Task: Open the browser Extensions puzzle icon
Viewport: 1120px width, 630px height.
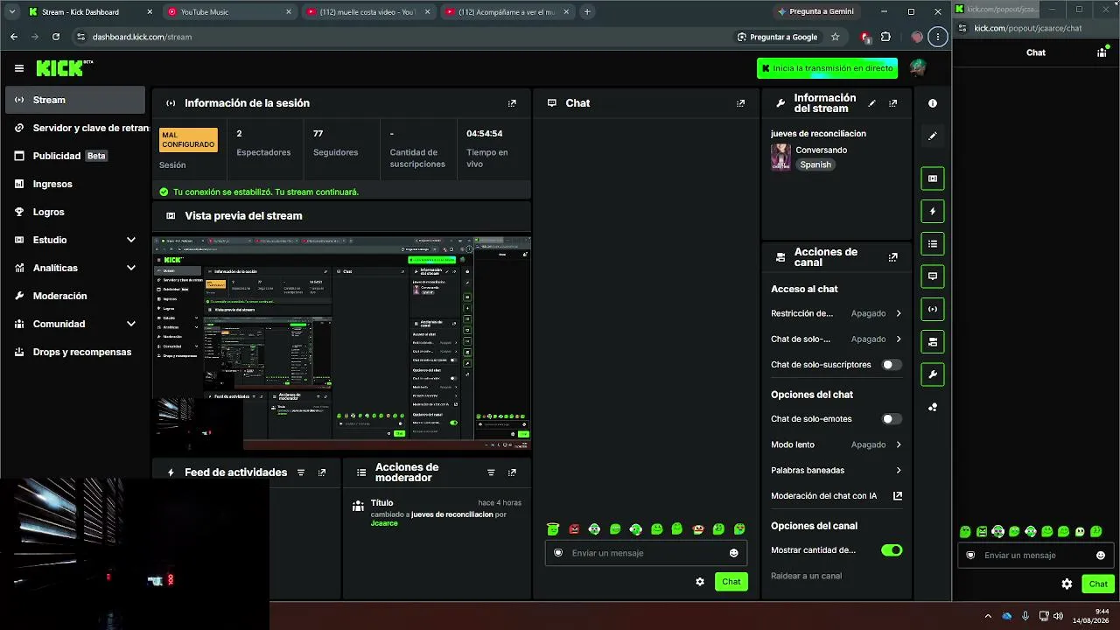Action: click(x=885, y=37)
